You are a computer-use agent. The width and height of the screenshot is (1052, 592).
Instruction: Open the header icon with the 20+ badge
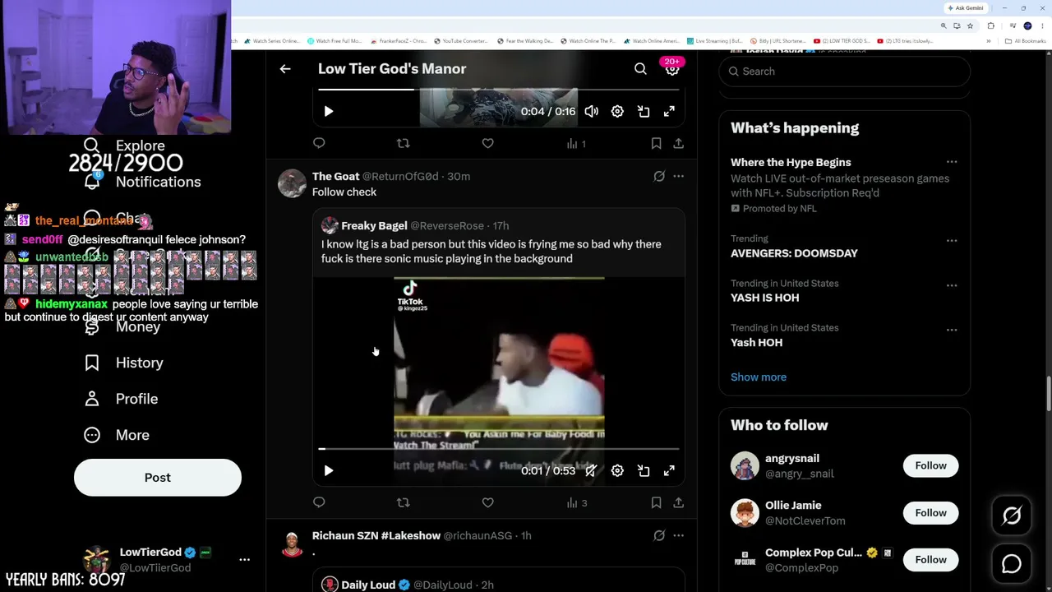[672, 68]
